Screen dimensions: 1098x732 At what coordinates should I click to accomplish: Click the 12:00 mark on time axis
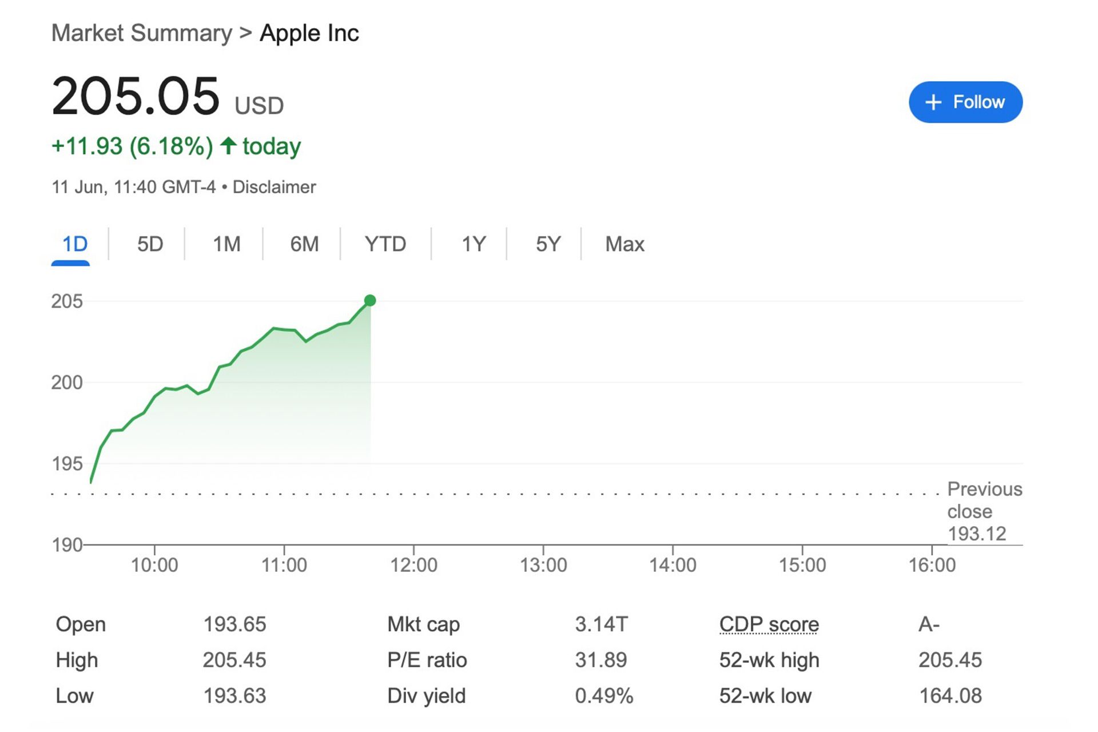[x=413, y=565]
